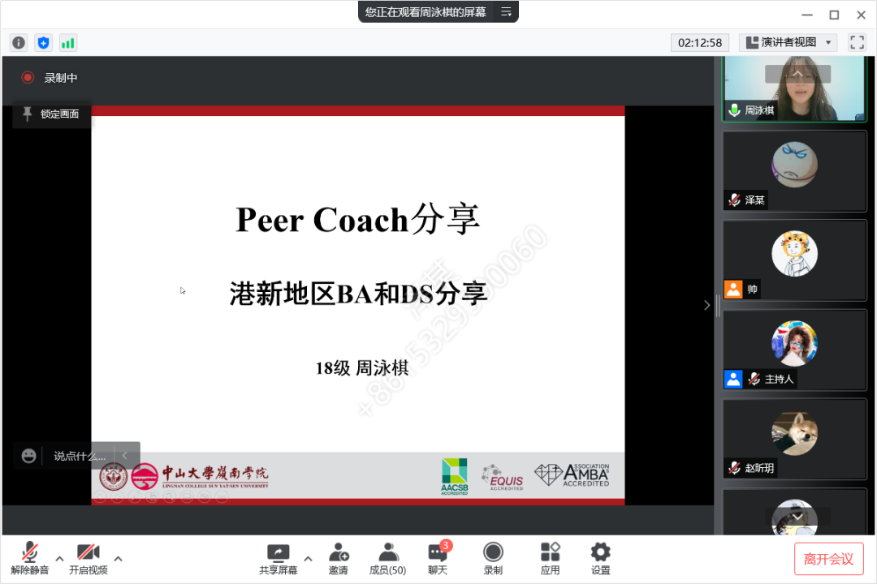Click 共享屏幕 share screen button
Viewport: 877px width, 584px height.
coord(278,558)
